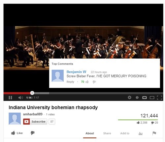
Task: Open the player settings gear
Action: pyautogui.click(x=129, y=98)
